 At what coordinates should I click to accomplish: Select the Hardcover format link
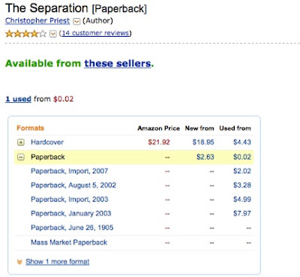click(47, 142)
